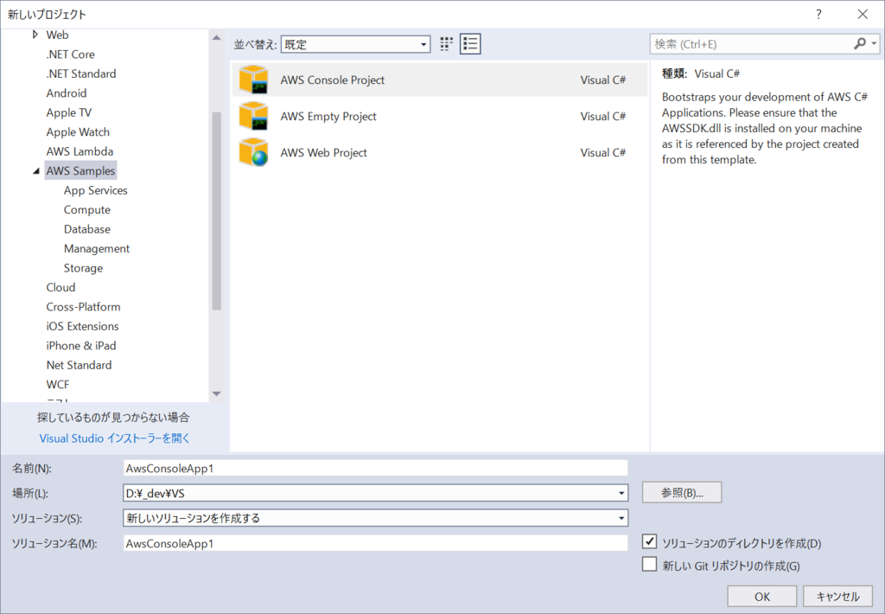Select the AWS Web Project name text
885x614 pixels.
point(324,152)
